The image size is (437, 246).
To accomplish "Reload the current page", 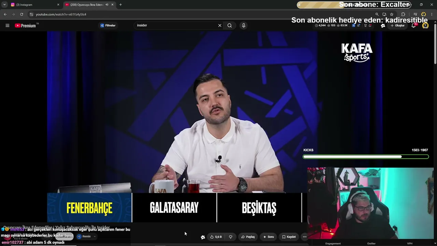I will 22,14.
